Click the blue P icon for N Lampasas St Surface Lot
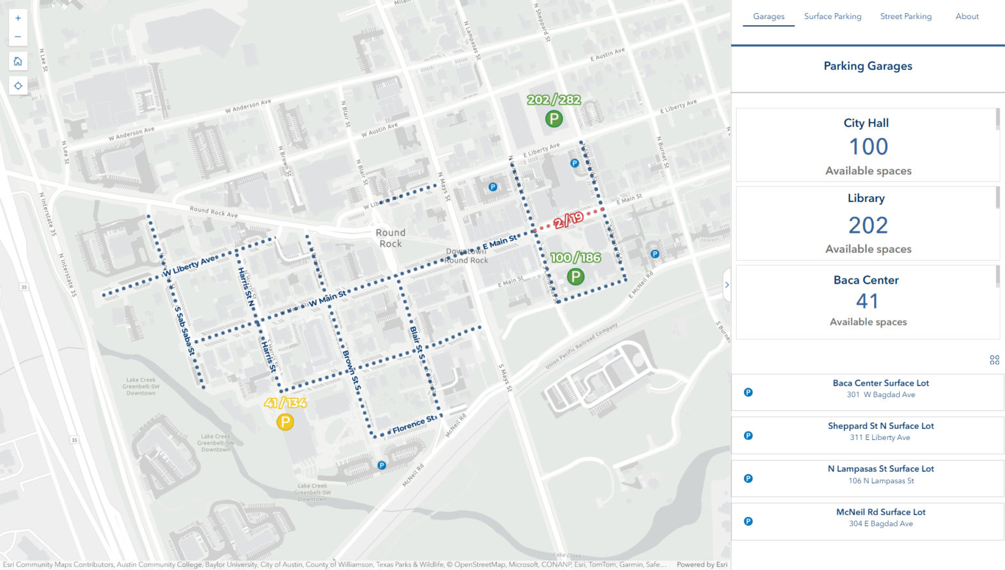Image resolution: width=1005 pixels, height=570 pixels. [x=748, y=478]
